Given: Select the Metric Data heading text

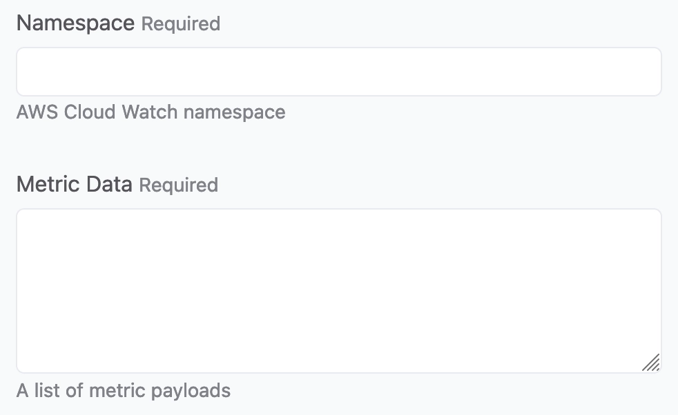Looking at the screenshot, I should tap(74, 185).
